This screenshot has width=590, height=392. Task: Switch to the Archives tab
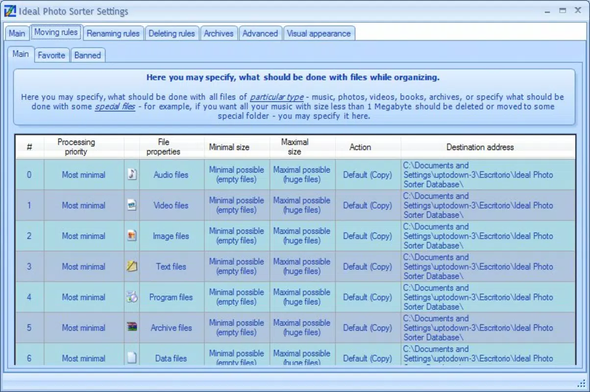point(219,33)
